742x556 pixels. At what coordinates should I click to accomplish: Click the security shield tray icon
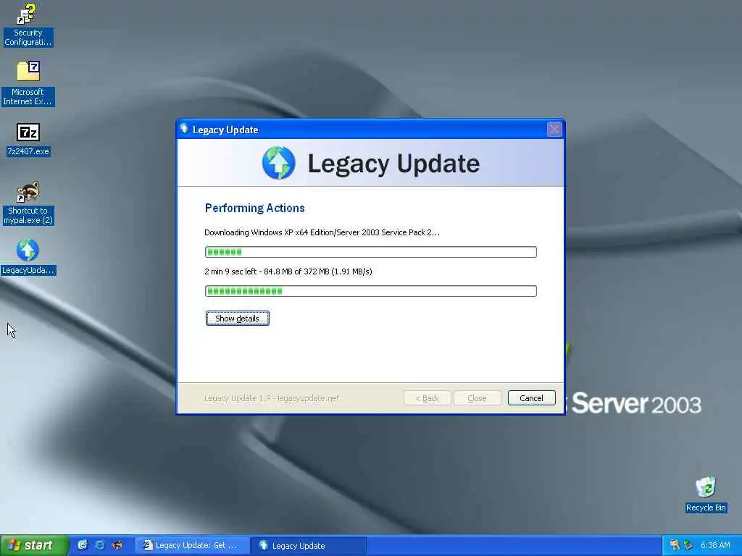click(x=675, y=545)
